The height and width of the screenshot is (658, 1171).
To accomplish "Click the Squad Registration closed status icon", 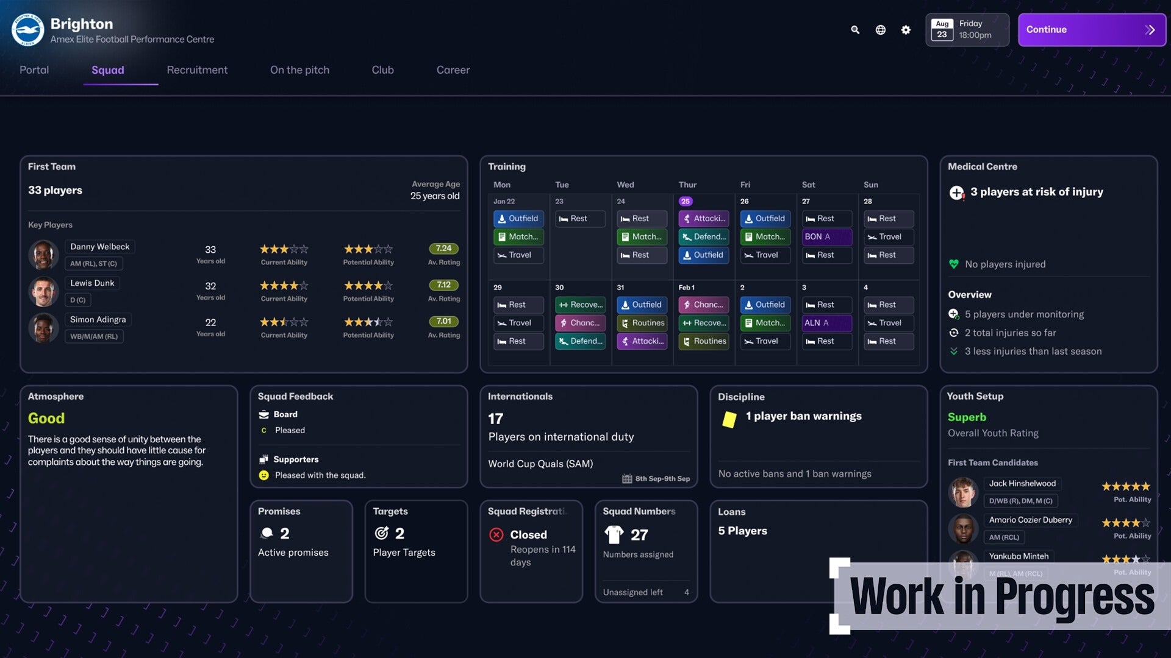I will pyautogui.click(x=495, y=534).
